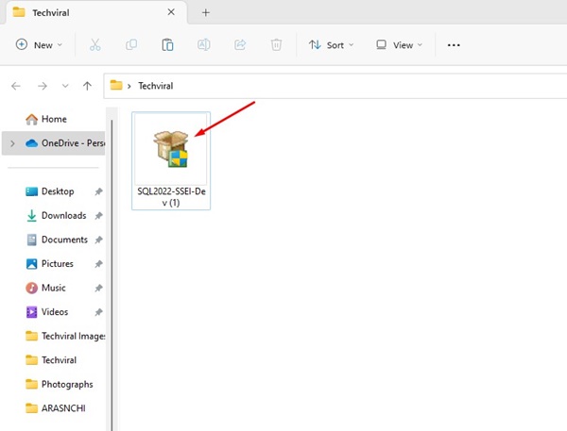Click the Delete trash icon
This screenshot has width=567, height=431.
click(x=276, y=44)
